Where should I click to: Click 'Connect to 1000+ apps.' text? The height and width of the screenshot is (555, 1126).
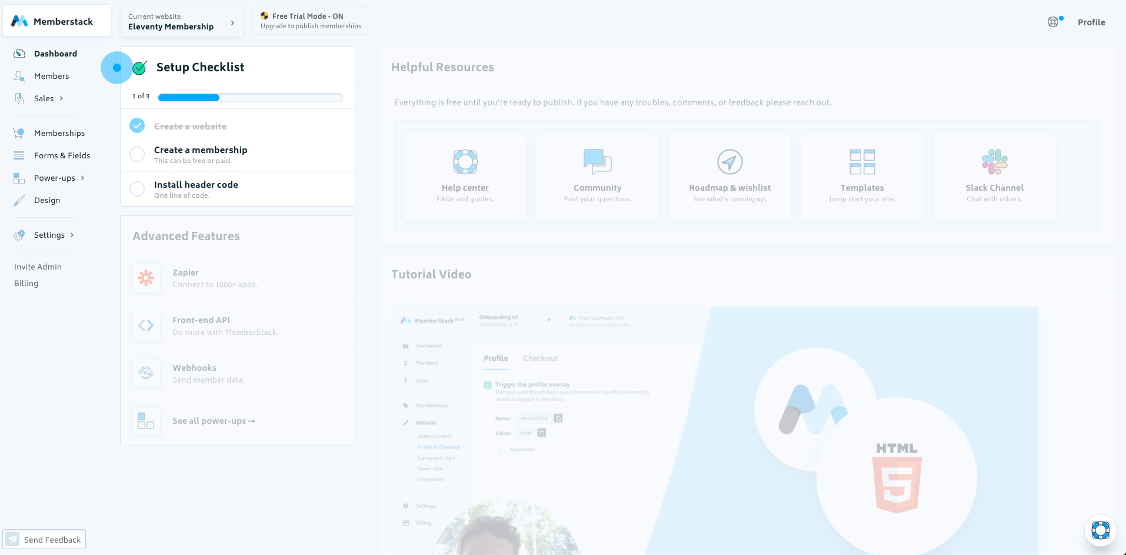pos(215,284)
